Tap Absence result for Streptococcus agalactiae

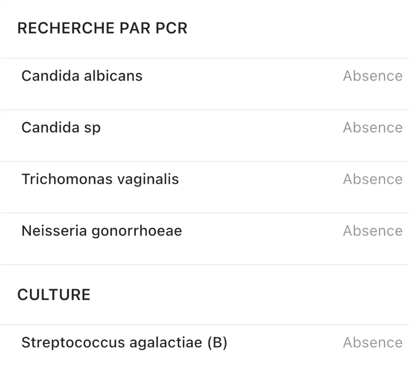coord(373,342)
